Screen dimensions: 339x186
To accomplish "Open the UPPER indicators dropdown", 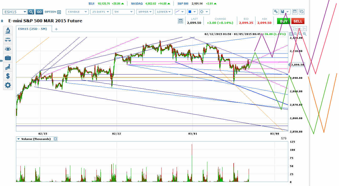I will pyautogui.click(x=145, y=12).
